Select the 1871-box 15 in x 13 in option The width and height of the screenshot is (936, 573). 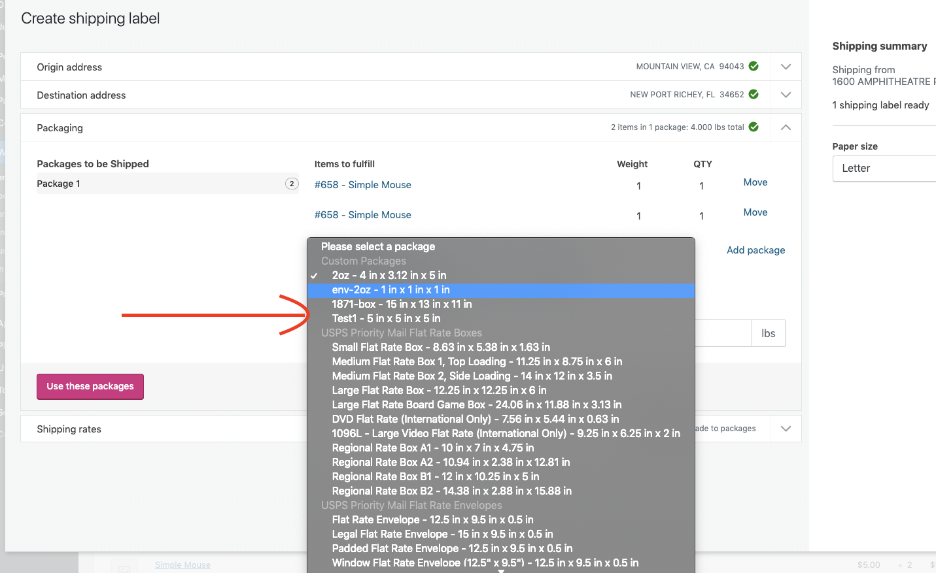point(501,304)
